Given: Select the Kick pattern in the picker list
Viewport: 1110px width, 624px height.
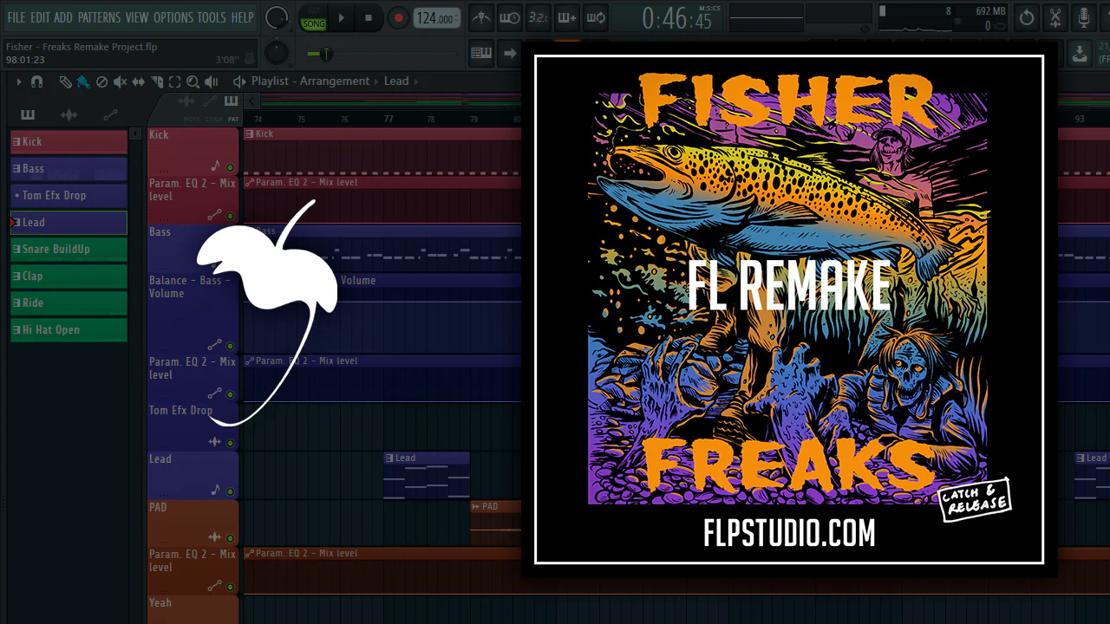Looking at the screenshot, I should pos(69,142).
